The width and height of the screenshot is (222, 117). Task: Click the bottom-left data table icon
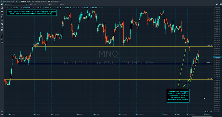[2, 115]
